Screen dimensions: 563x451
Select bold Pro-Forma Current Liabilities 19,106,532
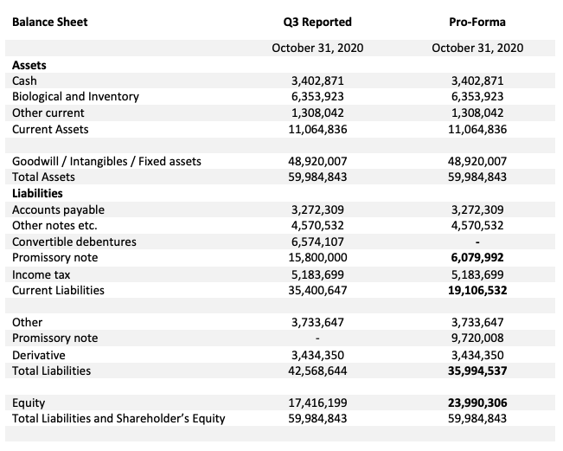477,290
